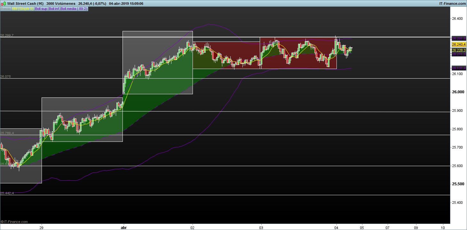Select the Boll sup indicator label

(x=41, y=9)
